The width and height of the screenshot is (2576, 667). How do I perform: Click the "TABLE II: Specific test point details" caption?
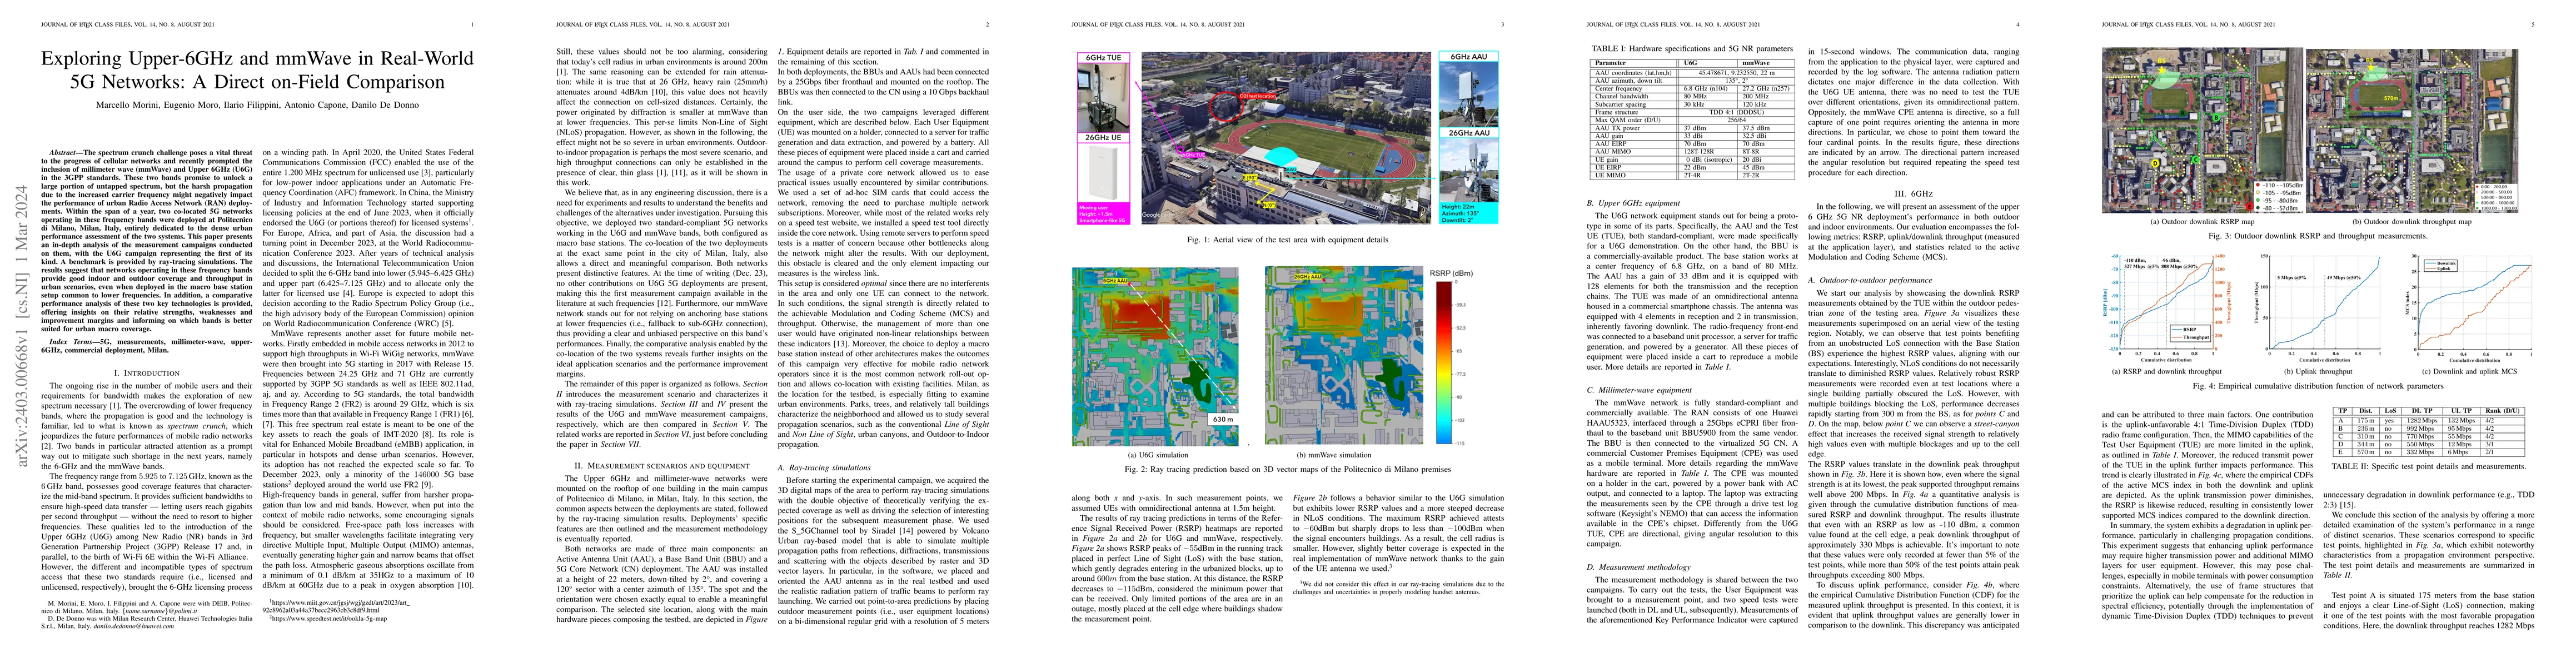coord(2429,467)
